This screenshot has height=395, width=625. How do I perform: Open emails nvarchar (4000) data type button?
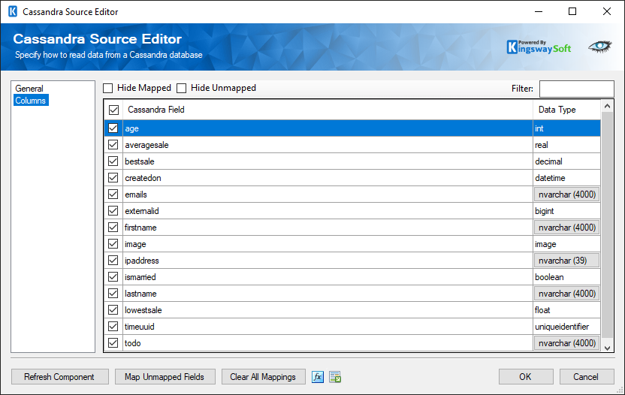pos(567,194)
